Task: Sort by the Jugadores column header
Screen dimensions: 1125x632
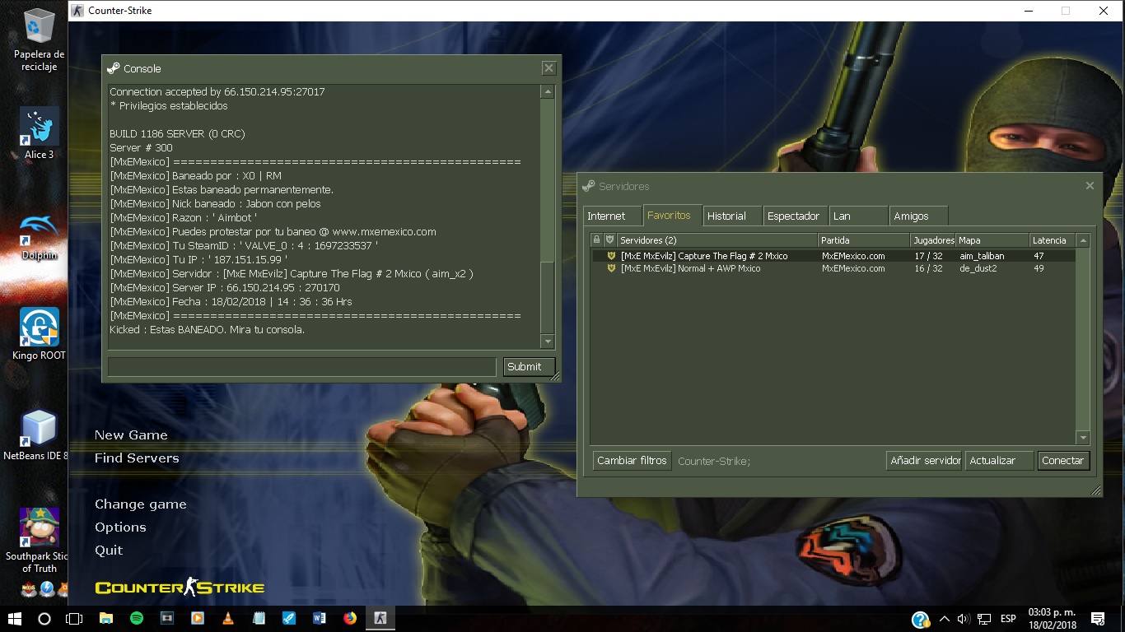Action: (x=932, y=240)
